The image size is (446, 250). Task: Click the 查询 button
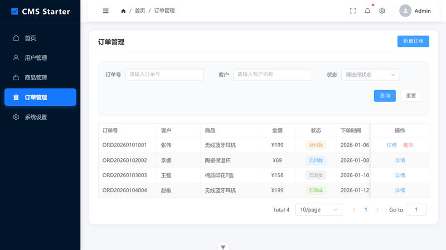pyautogui.click(x=385, y=96)
